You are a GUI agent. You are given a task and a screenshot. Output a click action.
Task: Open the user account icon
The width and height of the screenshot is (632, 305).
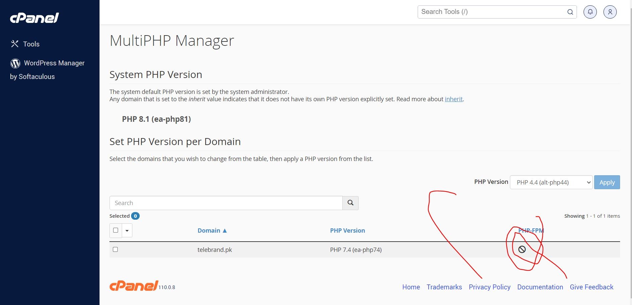click(x=610, y=12)
